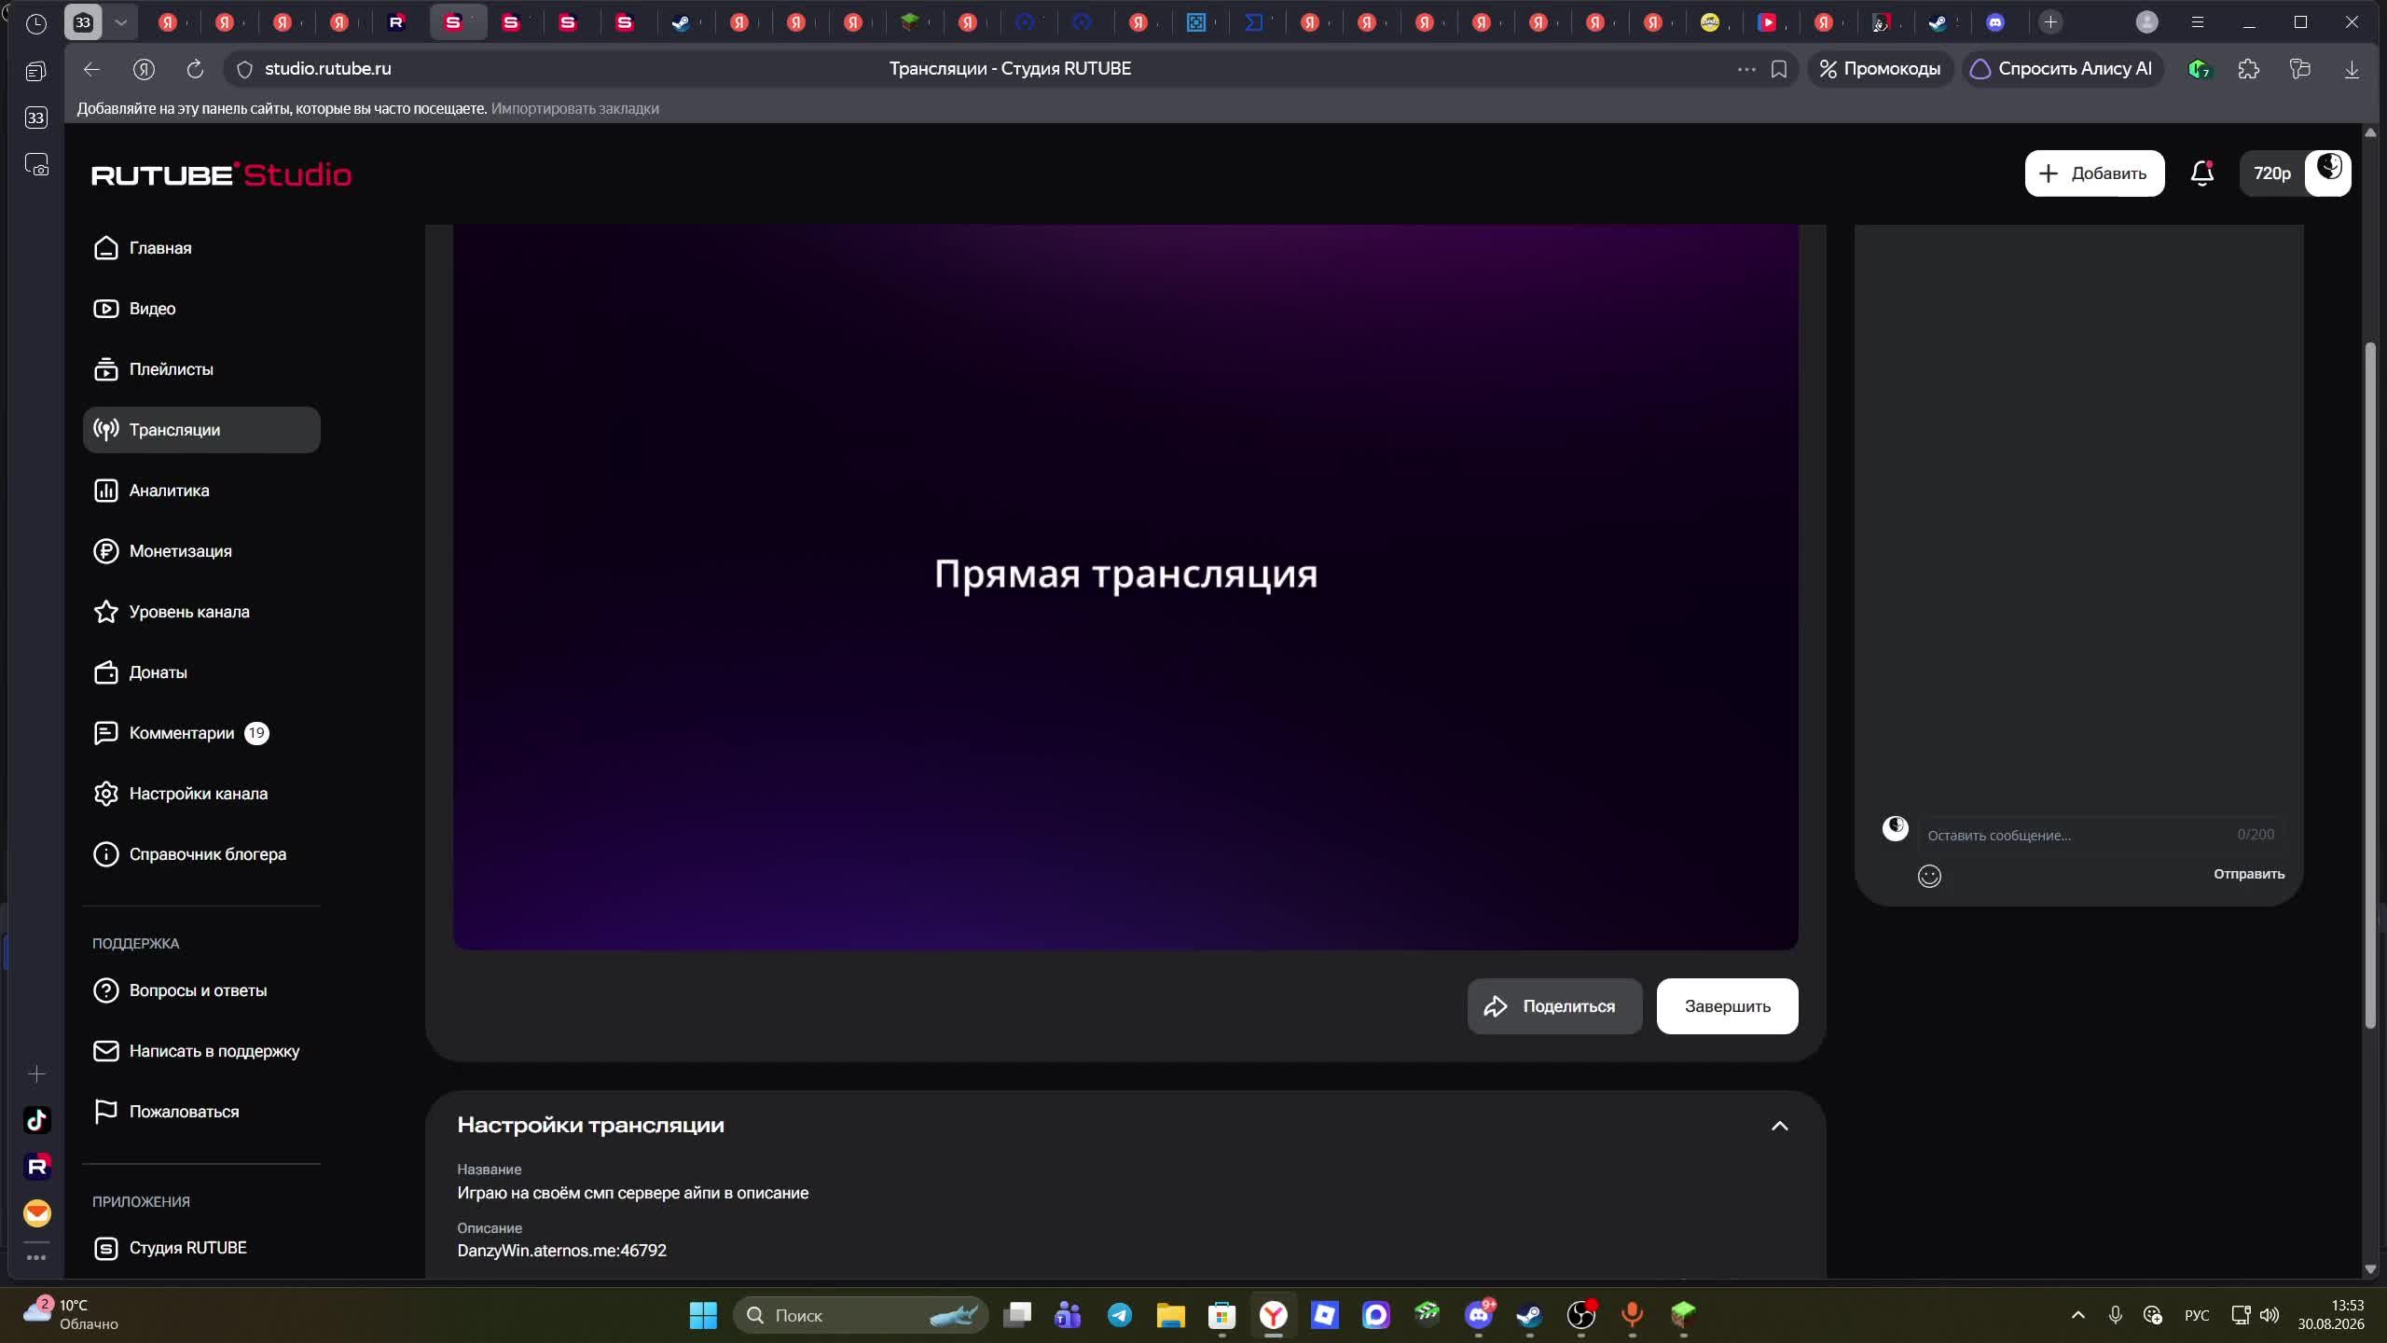Click the studio.rutube.ru address bar
This screenshot has height=1343, width=2387.
pyautogui.click(x=328, y=69)
